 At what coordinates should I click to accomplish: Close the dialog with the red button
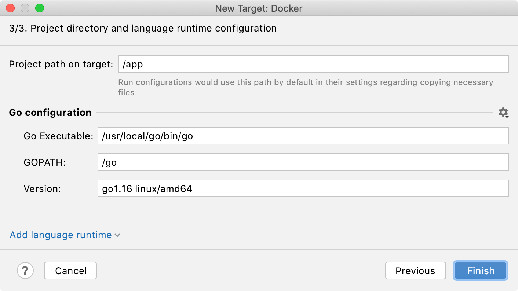click(10, 8)
